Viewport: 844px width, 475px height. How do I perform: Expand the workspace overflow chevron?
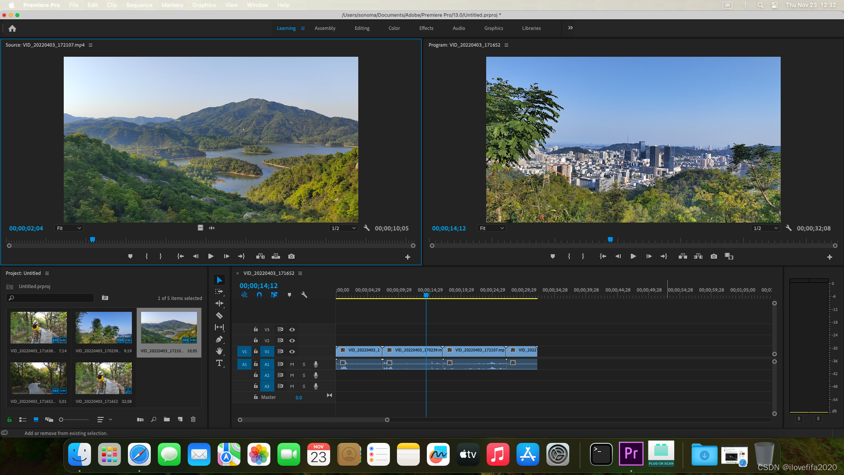click(x=570, y=28)
